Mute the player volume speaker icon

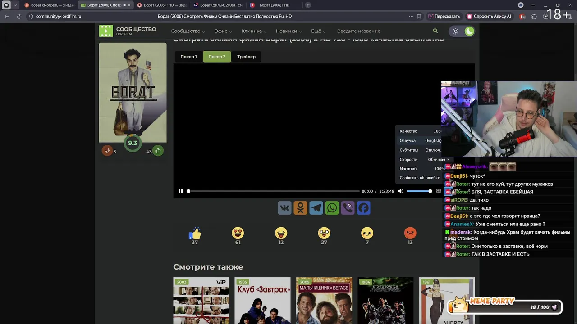400,191
